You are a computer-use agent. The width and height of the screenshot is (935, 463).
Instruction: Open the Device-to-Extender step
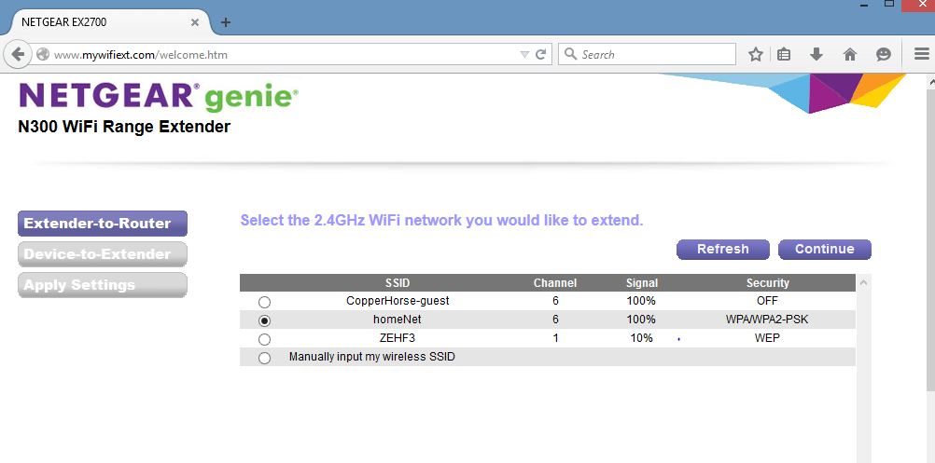(103, 254)
